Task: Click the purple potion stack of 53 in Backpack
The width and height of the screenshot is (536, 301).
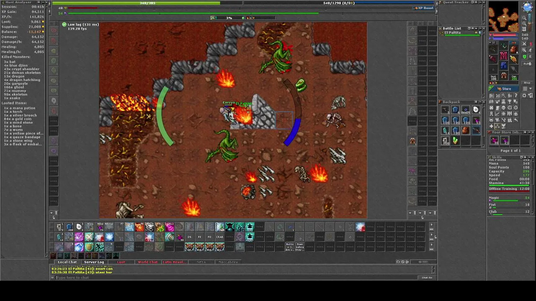Action: pyautogui.click(x=476, y=120)
